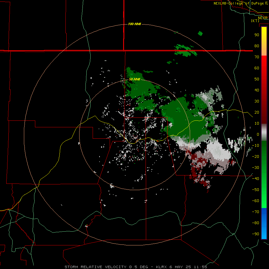This screenshot has height=269, width=269.
Task: Click the NEXR label near the legend
Action: [263, 18]
